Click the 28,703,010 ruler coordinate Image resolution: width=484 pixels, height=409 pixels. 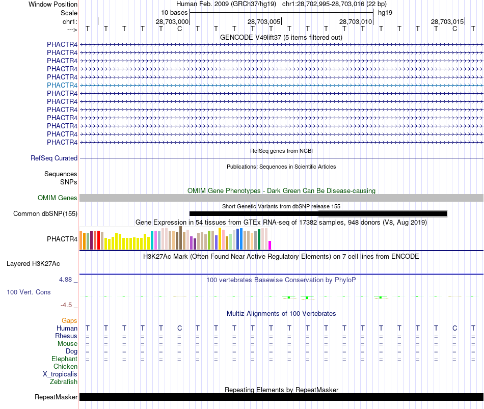tap(355, 21)
